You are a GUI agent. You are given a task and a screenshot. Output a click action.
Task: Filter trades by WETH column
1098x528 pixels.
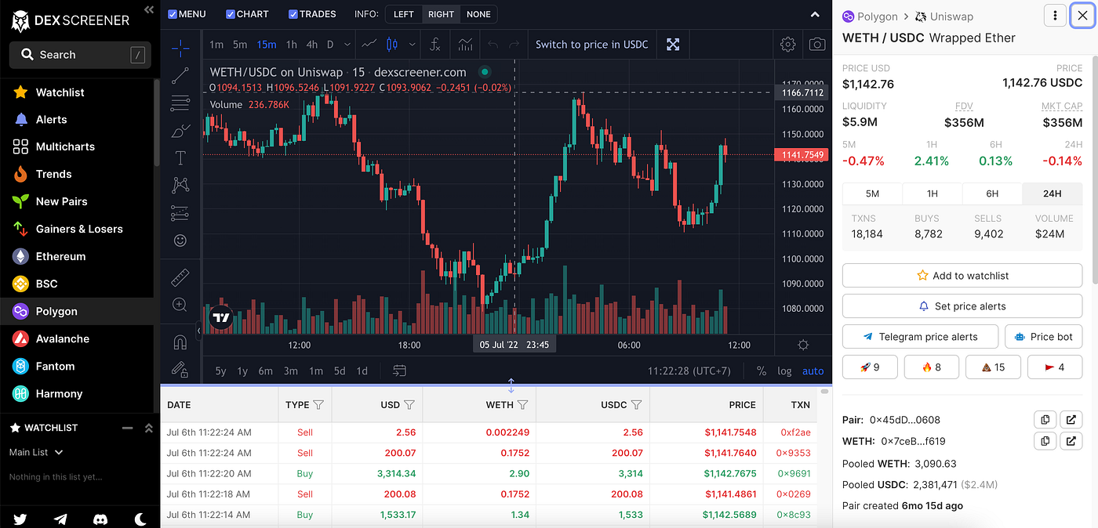pos(522,405)
